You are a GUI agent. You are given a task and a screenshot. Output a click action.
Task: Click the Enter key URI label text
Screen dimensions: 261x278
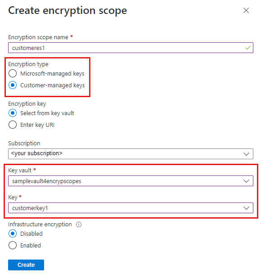37,125
